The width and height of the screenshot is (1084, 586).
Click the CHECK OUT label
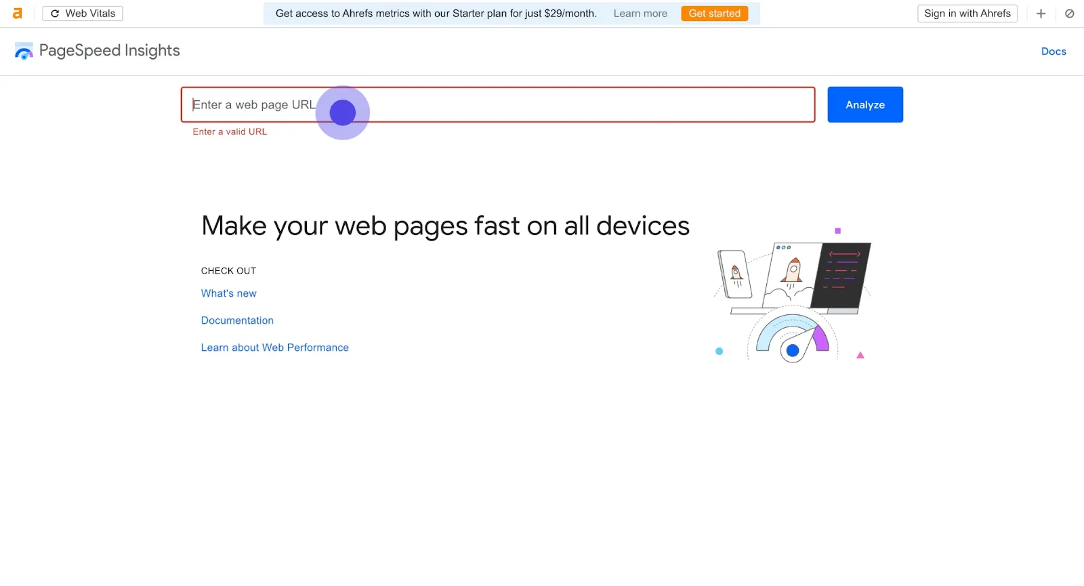coord(228,271)
